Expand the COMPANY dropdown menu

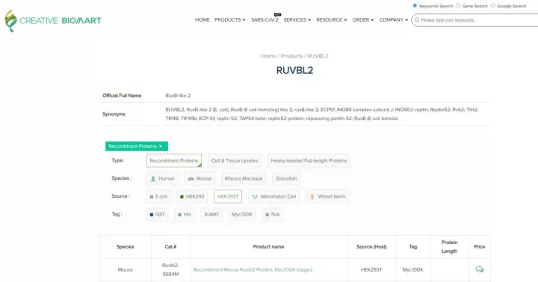point(394,20)
